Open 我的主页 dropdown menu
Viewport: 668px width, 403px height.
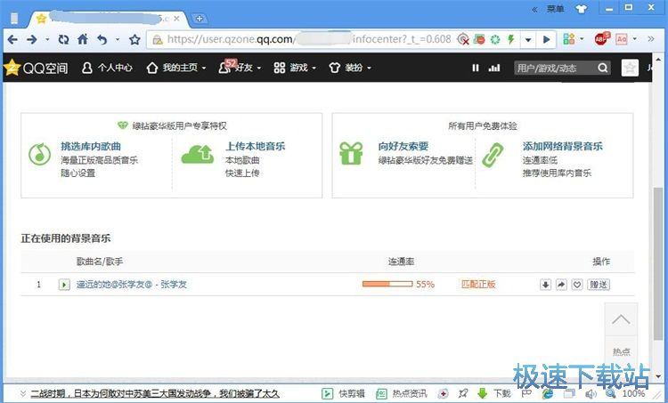pyautogui.click(x=175, y=68)
